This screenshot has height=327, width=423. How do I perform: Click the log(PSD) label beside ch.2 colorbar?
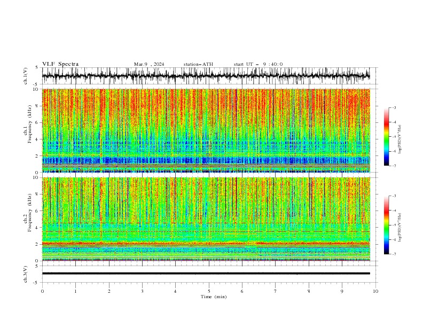[399, 228]
